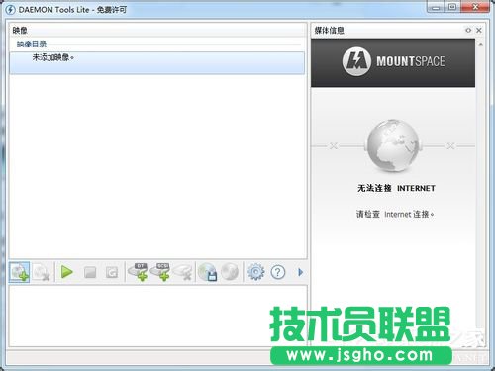
Task: Click the MountSpace logo banner
Action: coord(393,62)
